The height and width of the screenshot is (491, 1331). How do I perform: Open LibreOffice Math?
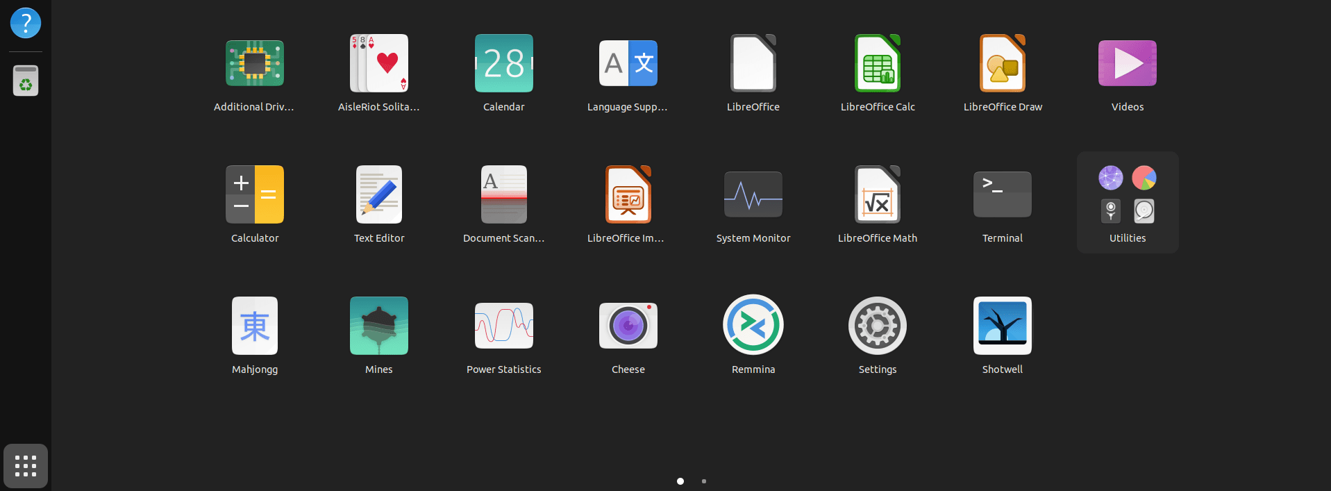click(878, 203)
